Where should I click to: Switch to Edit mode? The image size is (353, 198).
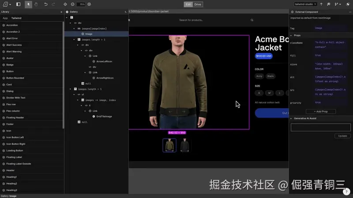coord(188,4)
